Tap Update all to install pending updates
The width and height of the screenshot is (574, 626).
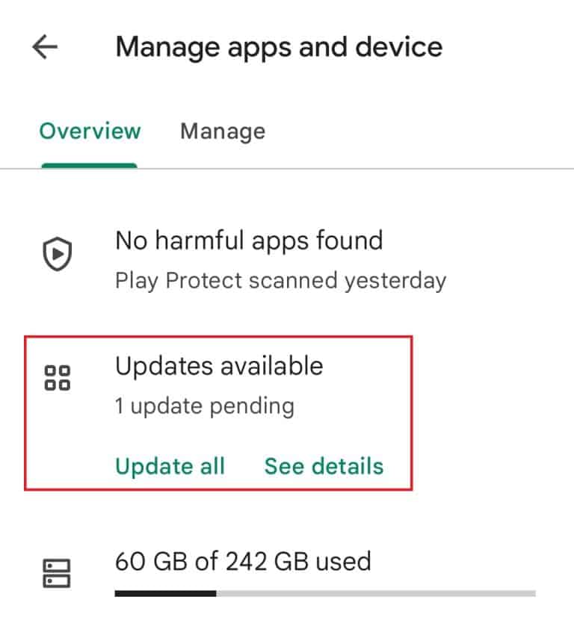click(x=170, y=466)
